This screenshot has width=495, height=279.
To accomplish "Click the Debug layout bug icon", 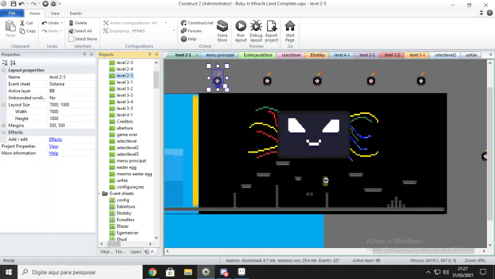I will click(x=256, y=26).
